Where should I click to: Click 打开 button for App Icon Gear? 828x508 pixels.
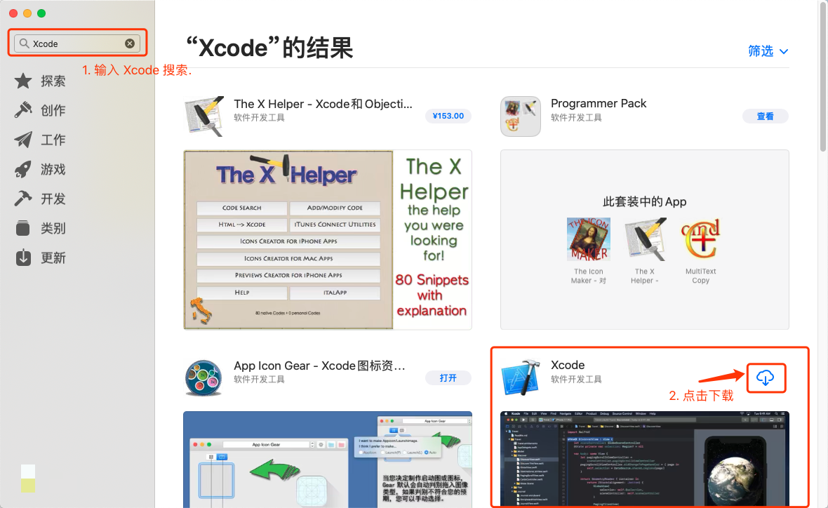pyautogui.click(x=448, y=378)
